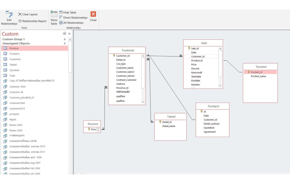Collapse Unassigned Objects section
Image resolution: width=290 pixels, height=193 pixels.
tap(65, 43)
